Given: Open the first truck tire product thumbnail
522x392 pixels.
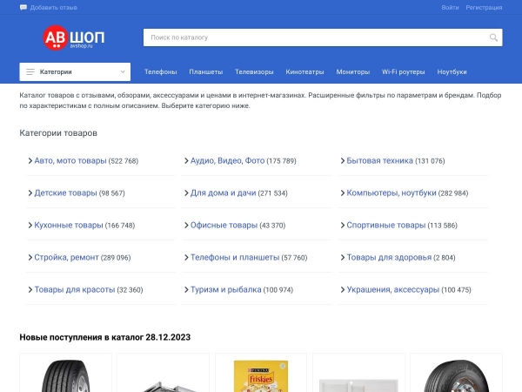Looking at the screenshot, I should pos(65,375).
